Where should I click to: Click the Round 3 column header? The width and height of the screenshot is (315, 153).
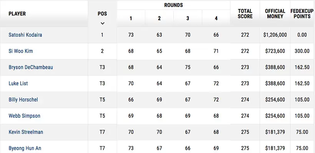pos(187,18)
